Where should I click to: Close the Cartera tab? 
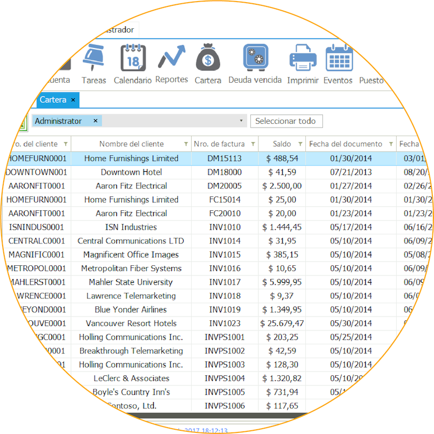pos(73,100)
